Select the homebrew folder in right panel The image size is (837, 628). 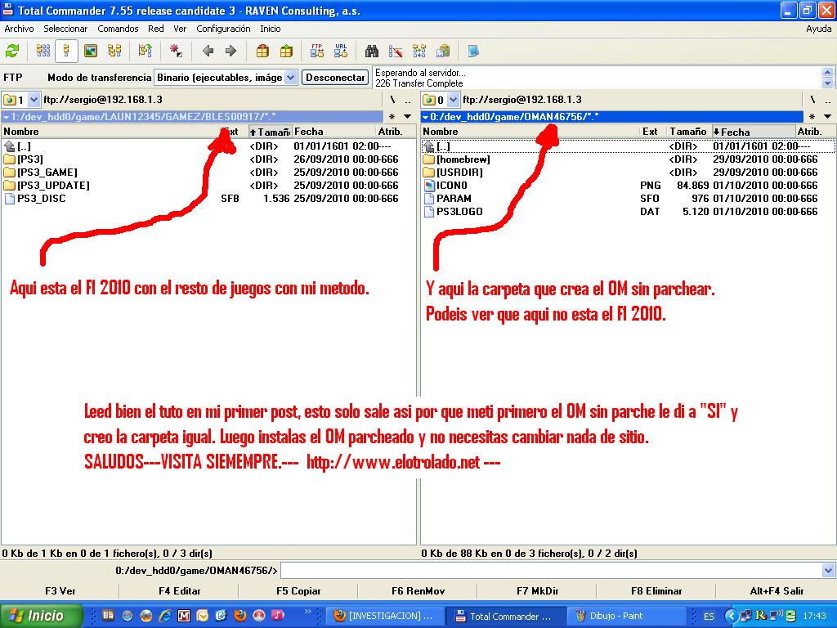coord(463,159)
